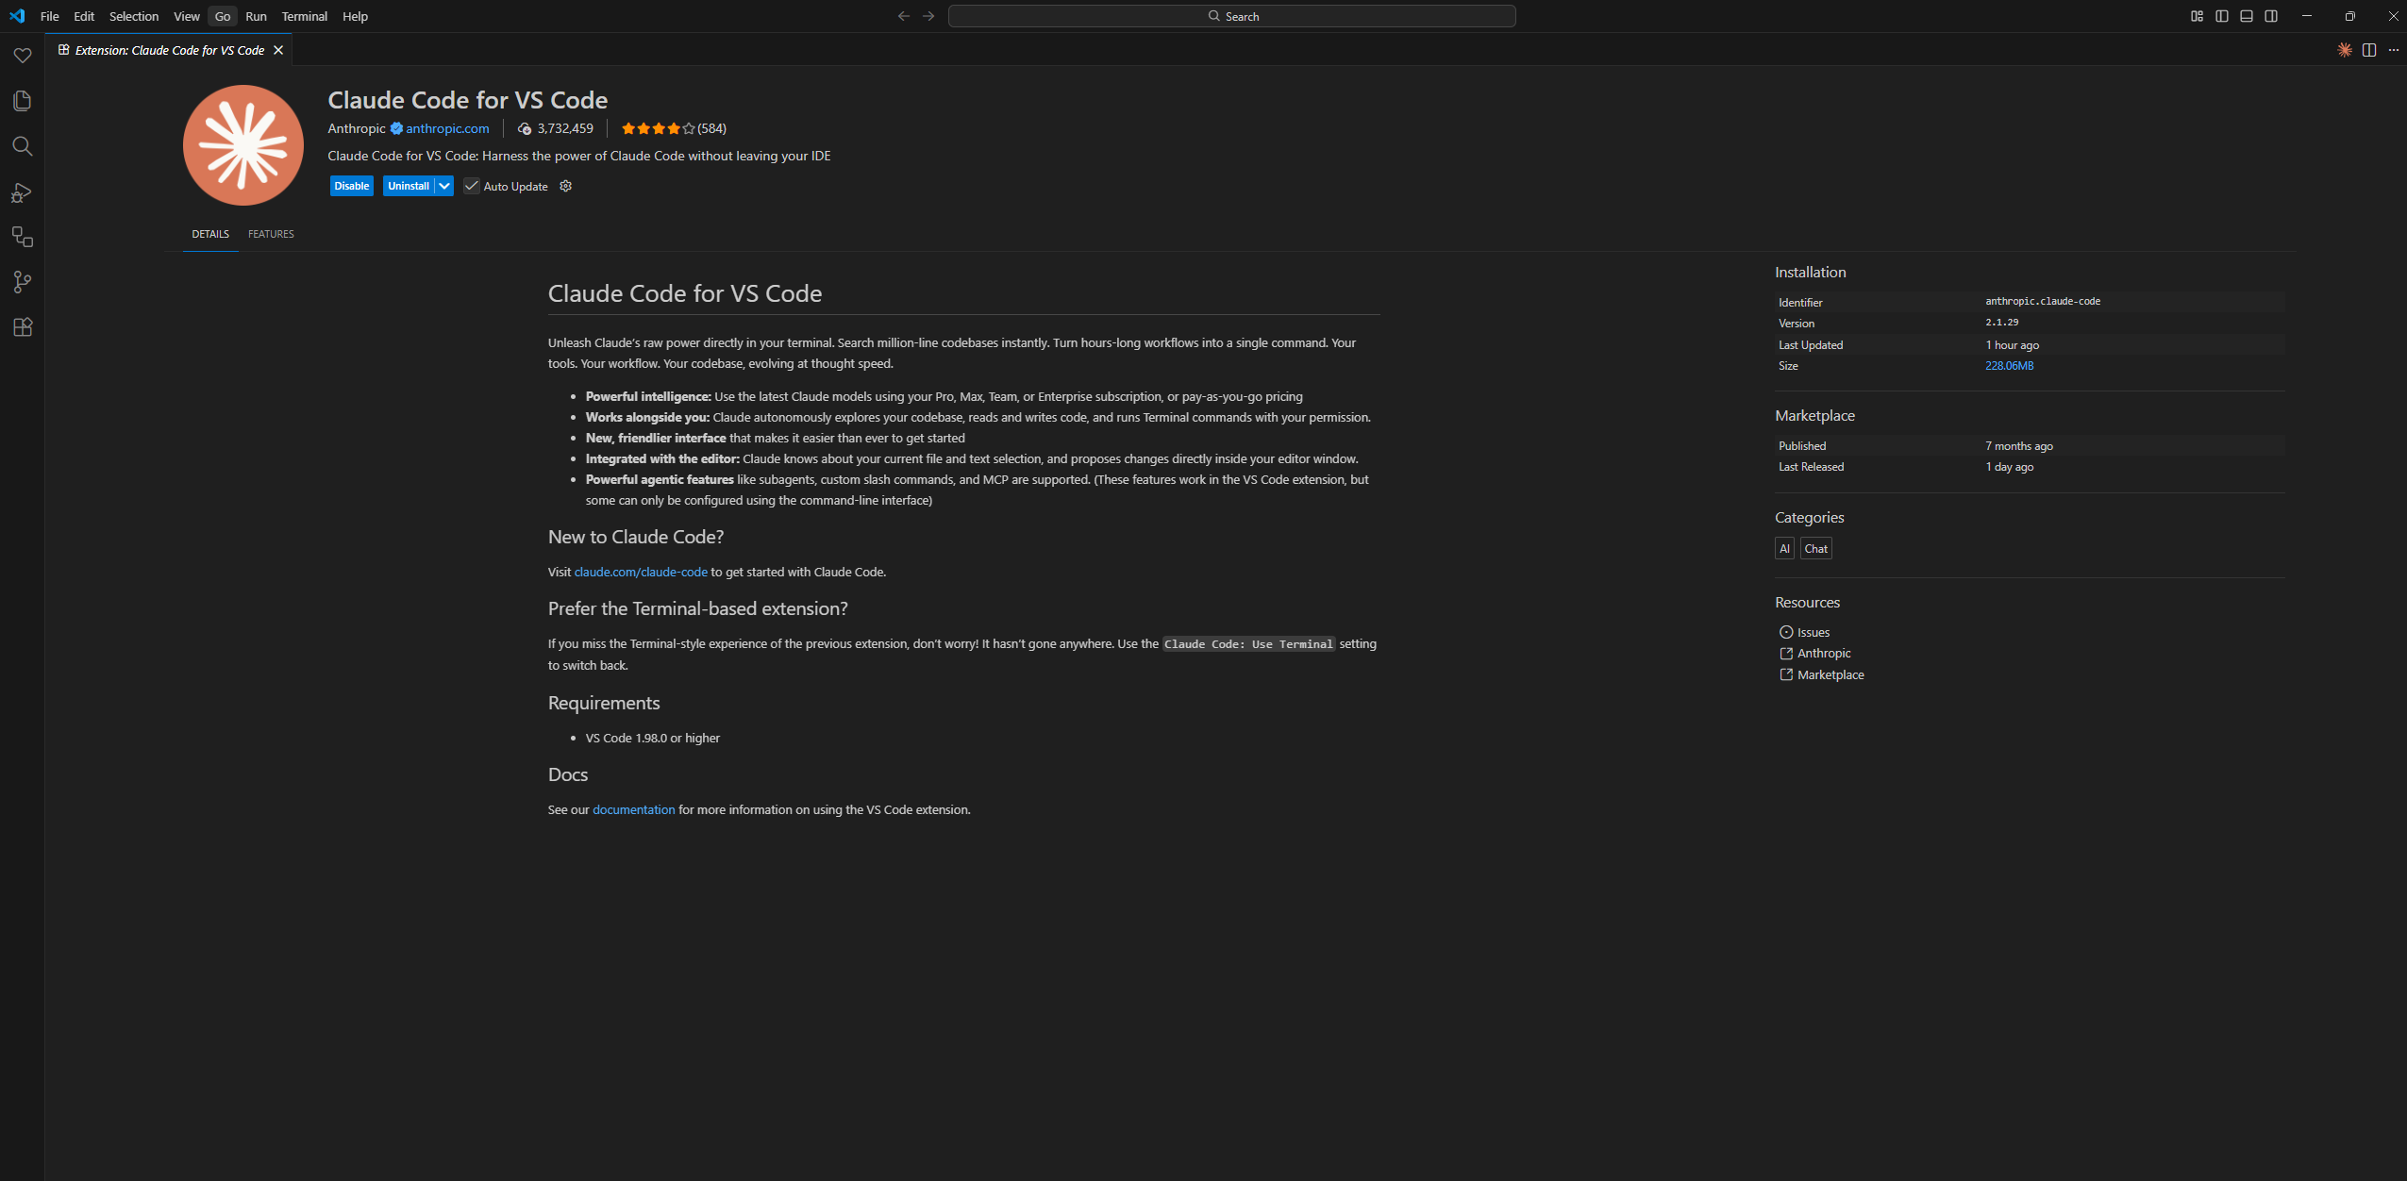Expand the Uninstall dropdown arrow
Image resolution: width=2407 pixels, height=1181 pixels.
(x=444, y=186)
